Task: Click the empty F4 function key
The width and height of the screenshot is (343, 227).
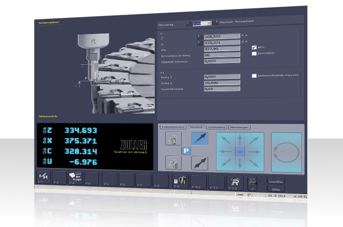Action: 91,179
